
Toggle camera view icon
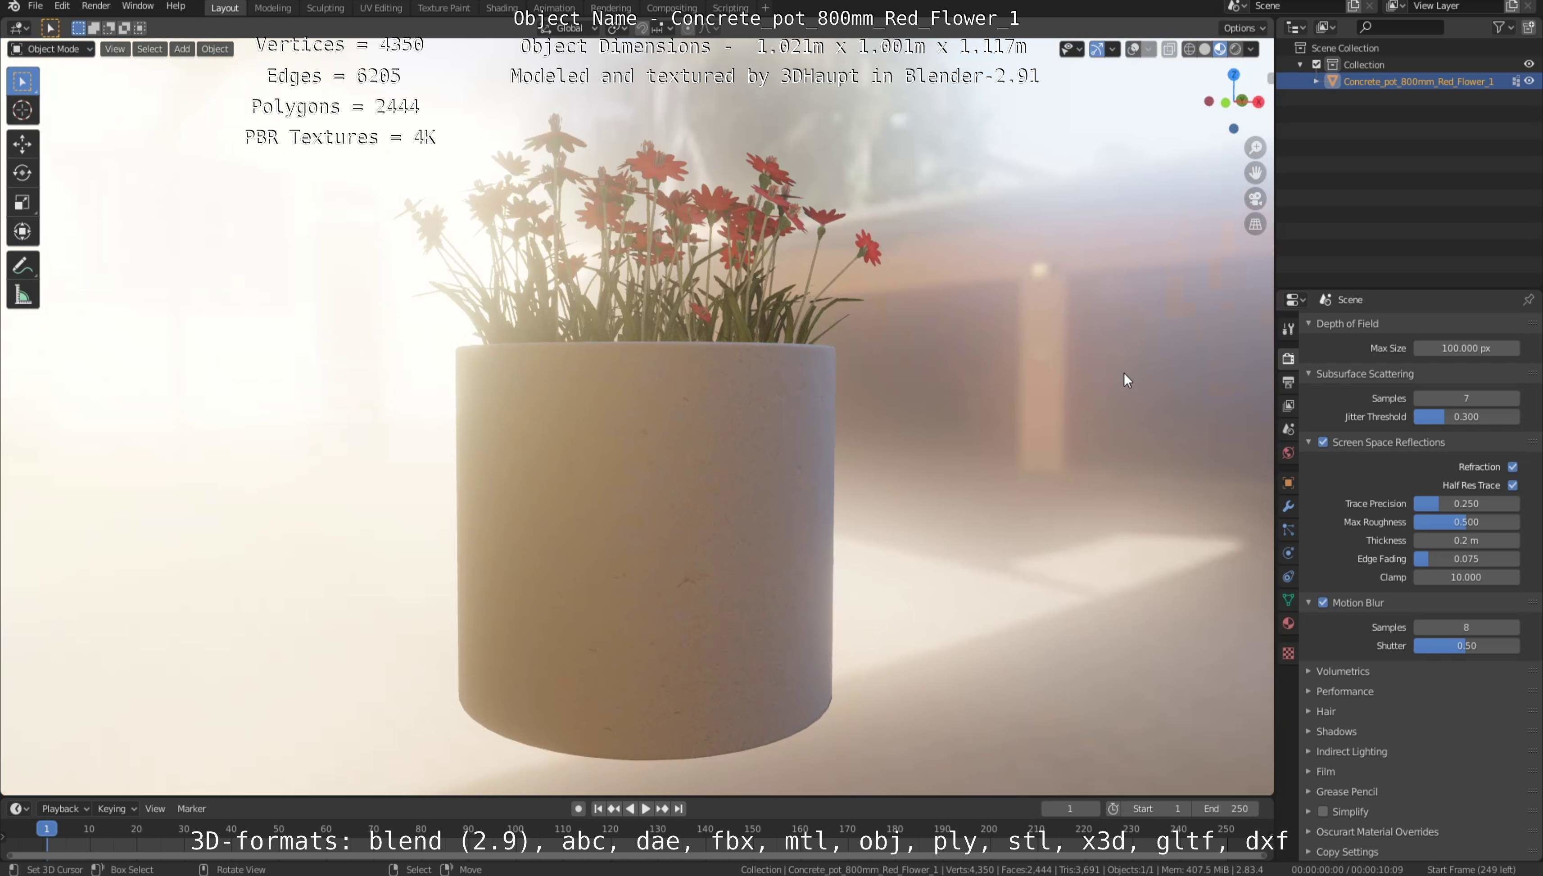[1255, 199]
